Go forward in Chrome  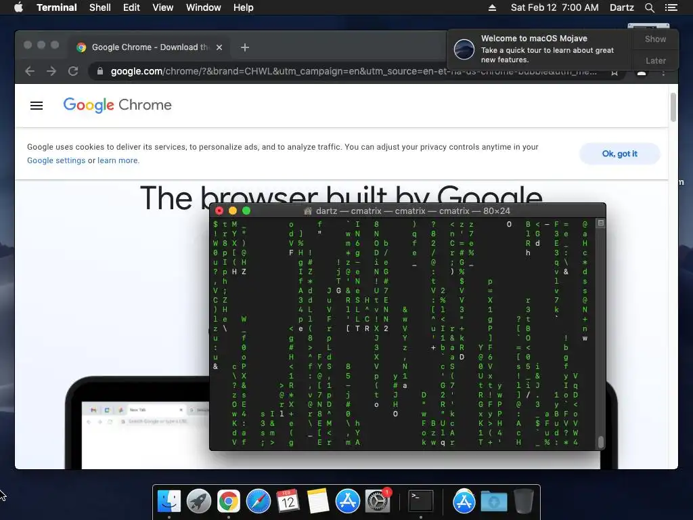(x=51, y=71)
